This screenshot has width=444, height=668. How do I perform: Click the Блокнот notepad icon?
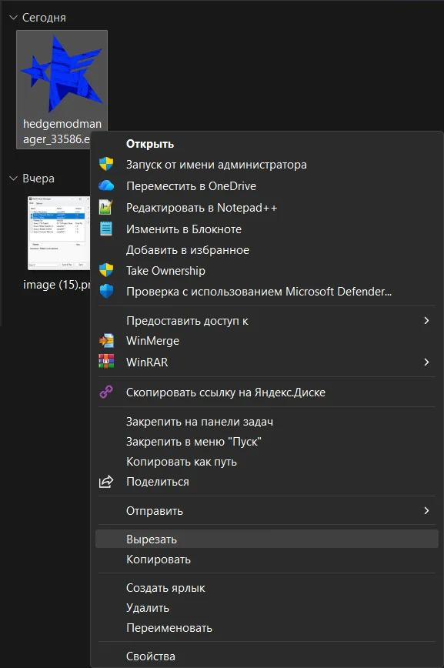point(105,229)
